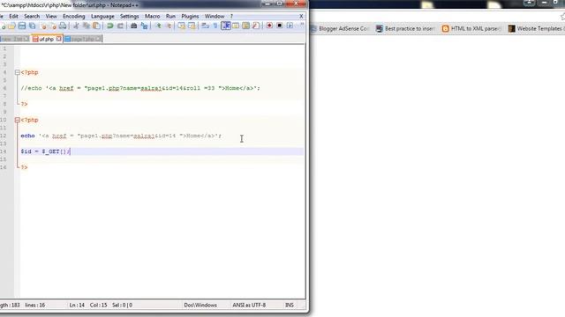Viewport: 565px width, 317px height.
Task: Click the 'Sel : 0|0' status entry
Action: click(122, 305)
